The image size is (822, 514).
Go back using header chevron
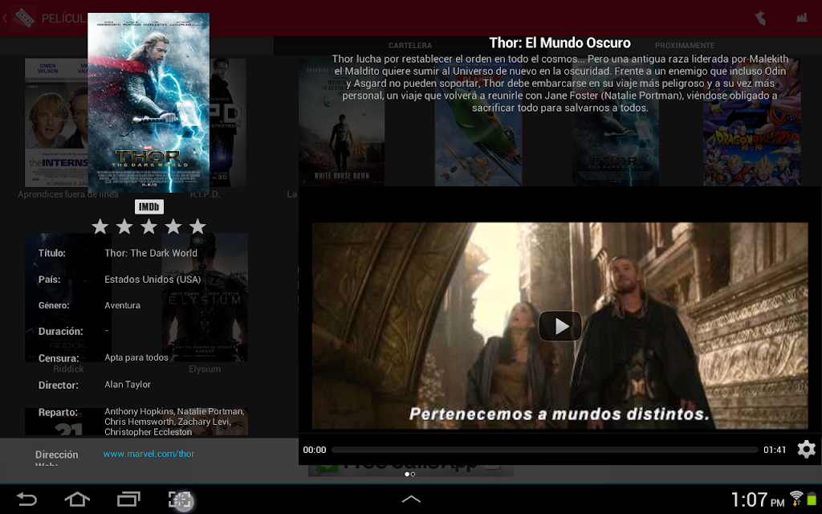[5, 18]
